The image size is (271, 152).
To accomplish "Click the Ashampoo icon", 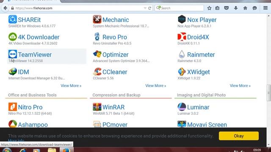I will [13, 124].
